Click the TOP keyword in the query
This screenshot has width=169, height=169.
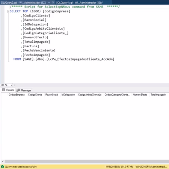(25, 11)
